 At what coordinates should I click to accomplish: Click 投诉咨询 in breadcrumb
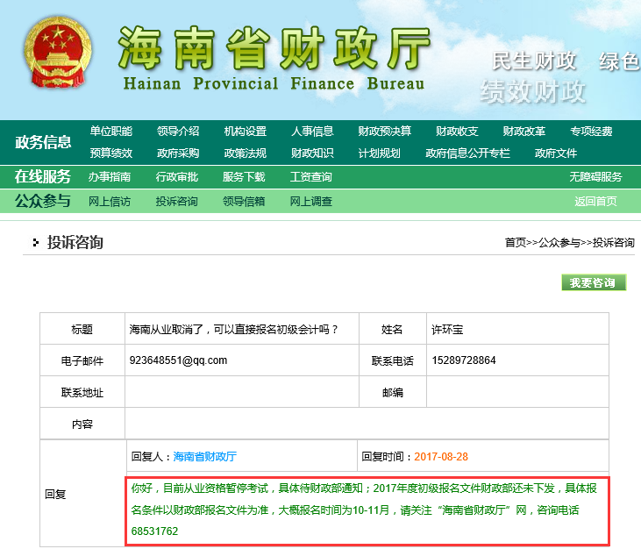pos(614,243)
